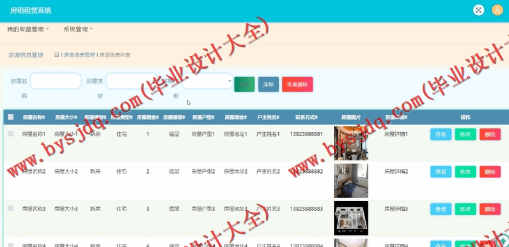Check the row checkbox for 房屋名称1
The width and height of the screenshot is (509, 247).
[x=11, y=133]
